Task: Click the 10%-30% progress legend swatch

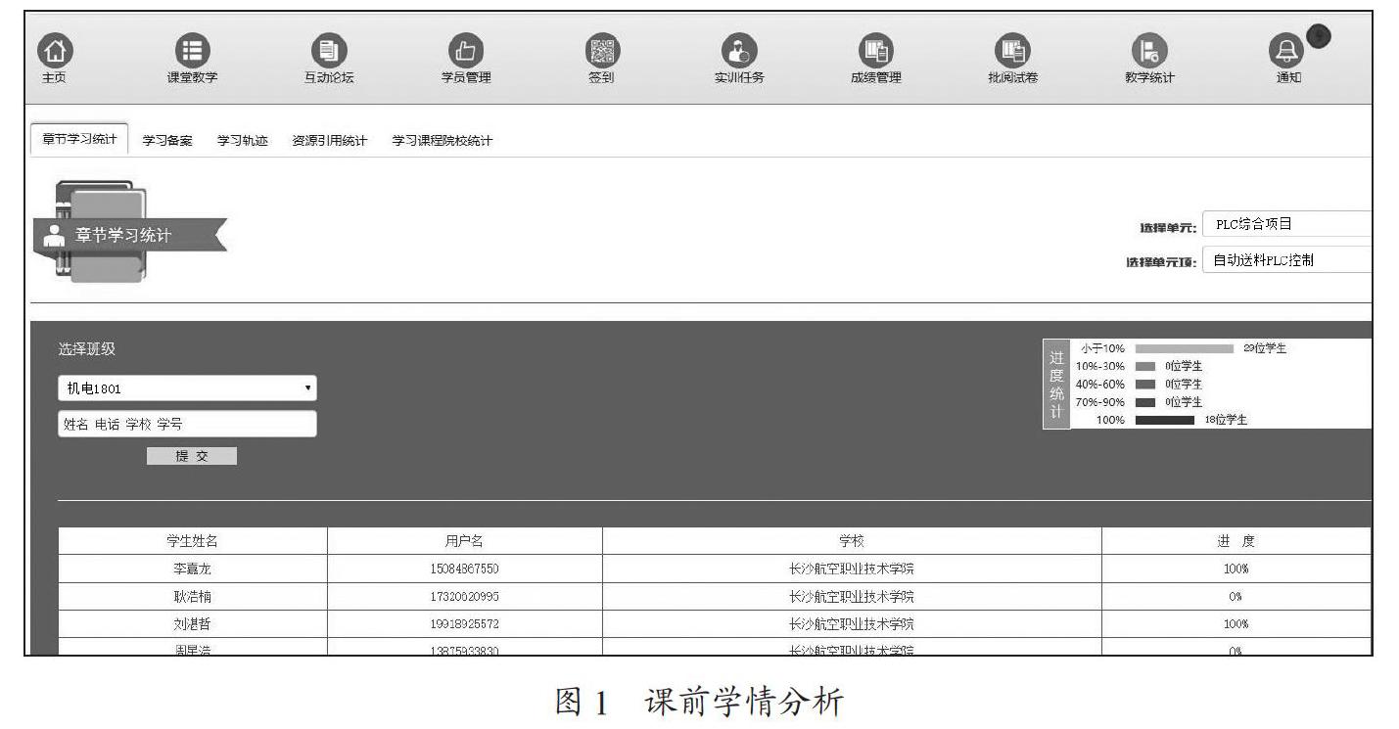Action: (x=1144, y=366)
